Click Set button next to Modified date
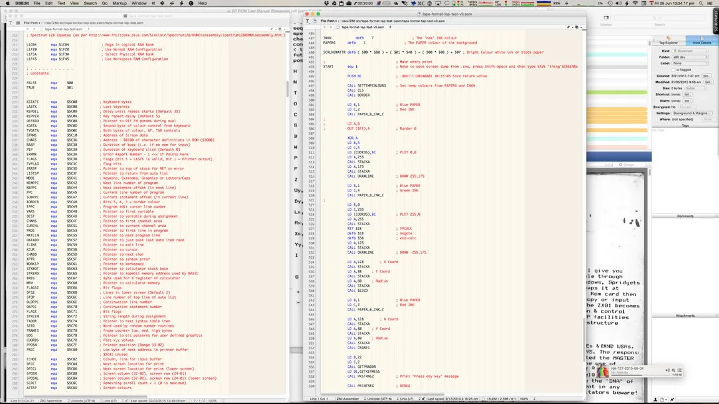Viewport: 719px width, 404px height. tap(708, 82)
